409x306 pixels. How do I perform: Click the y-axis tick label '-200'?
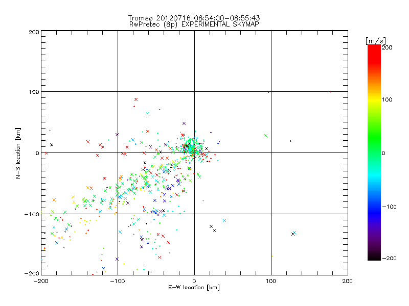(x=32, y=273)
